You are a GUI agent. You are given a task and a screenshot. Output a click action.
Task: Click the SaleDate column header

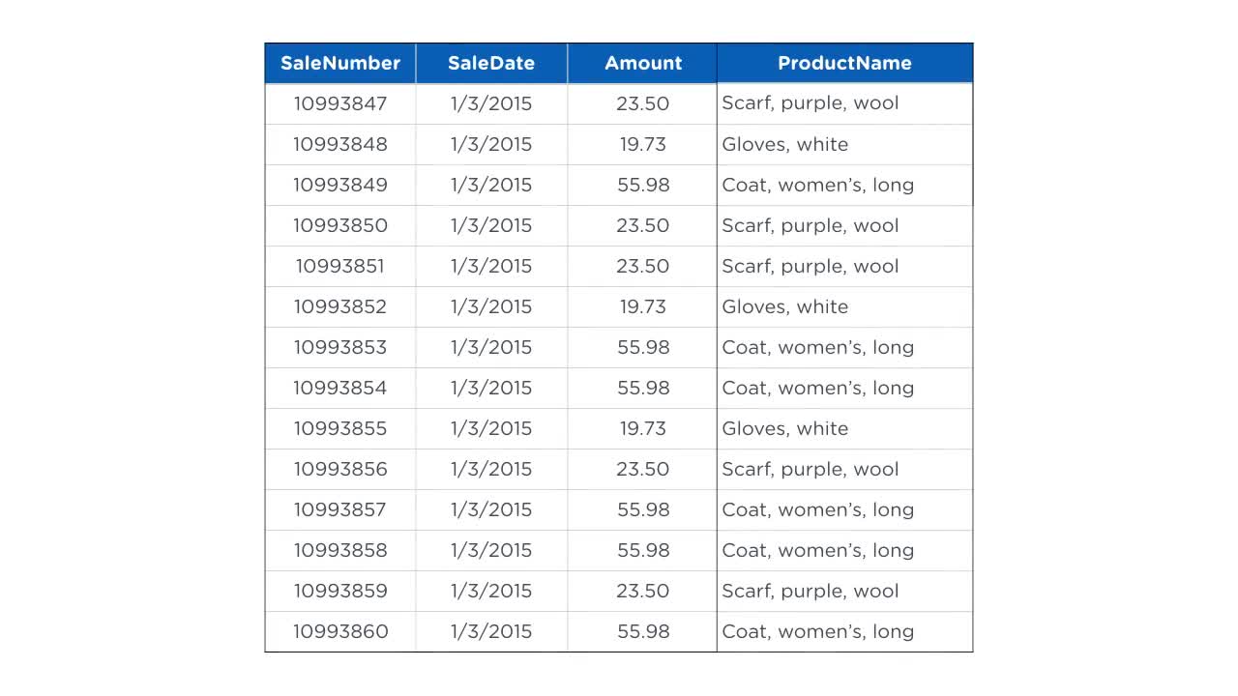490,63
